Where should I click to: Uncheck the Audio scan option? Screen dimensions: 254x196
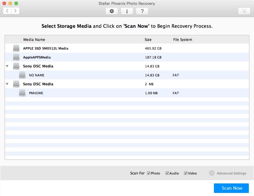click(167, 173)
